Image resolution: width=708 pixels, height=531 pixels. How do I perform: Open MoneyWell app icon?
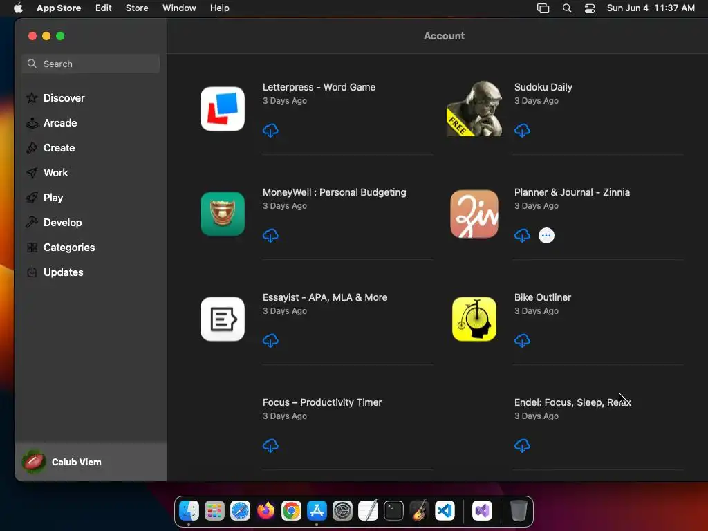pos(223,214)
